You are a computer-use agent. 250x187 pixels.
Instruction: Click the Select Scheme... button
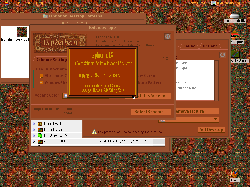click(x=151, y=112)
